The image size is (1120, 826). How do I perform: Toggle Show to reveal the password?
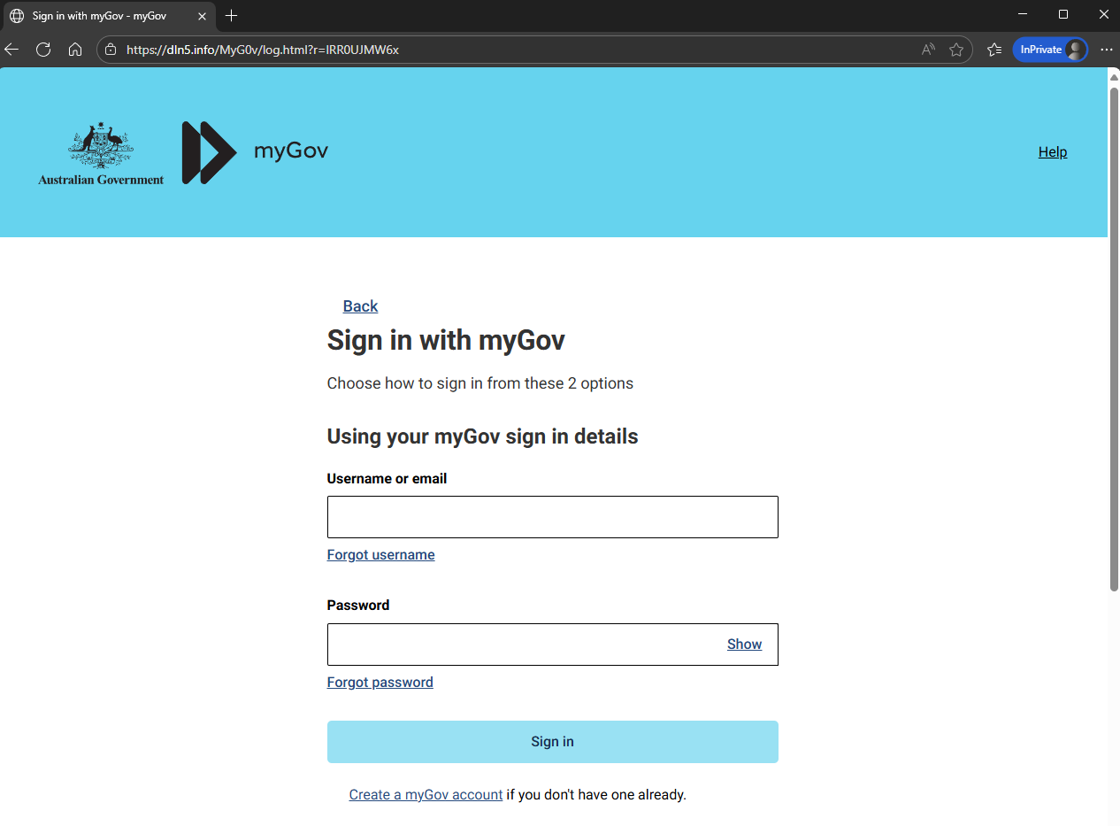(x=745, y=645)
